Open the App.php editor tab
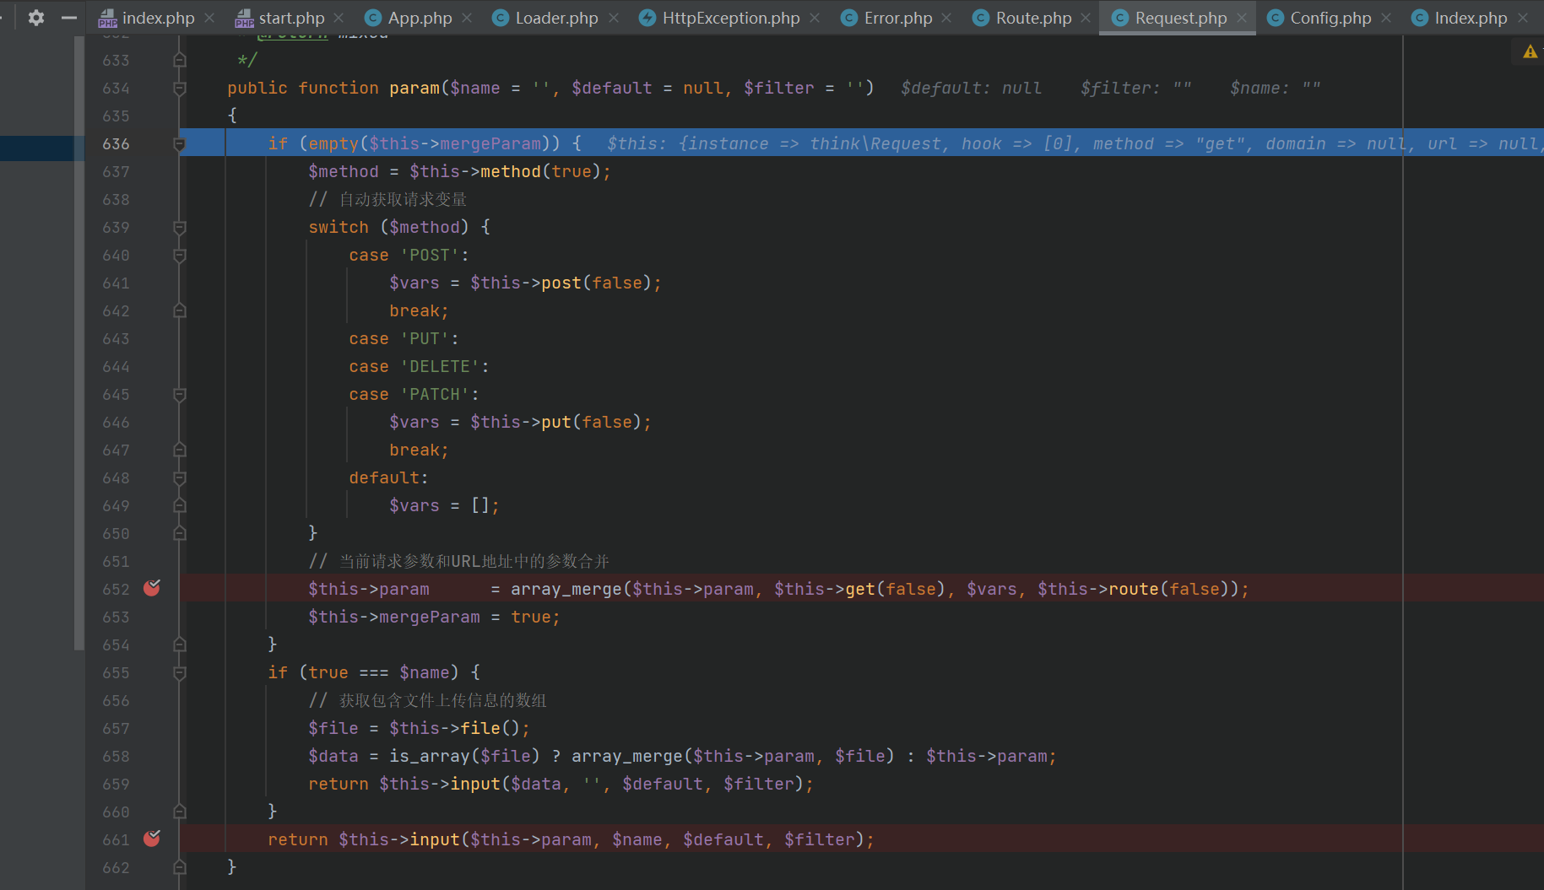1544x890 pixels. (420, 18)
